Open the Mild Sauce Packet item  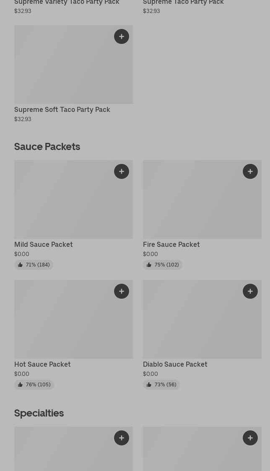tap(44, 245)
